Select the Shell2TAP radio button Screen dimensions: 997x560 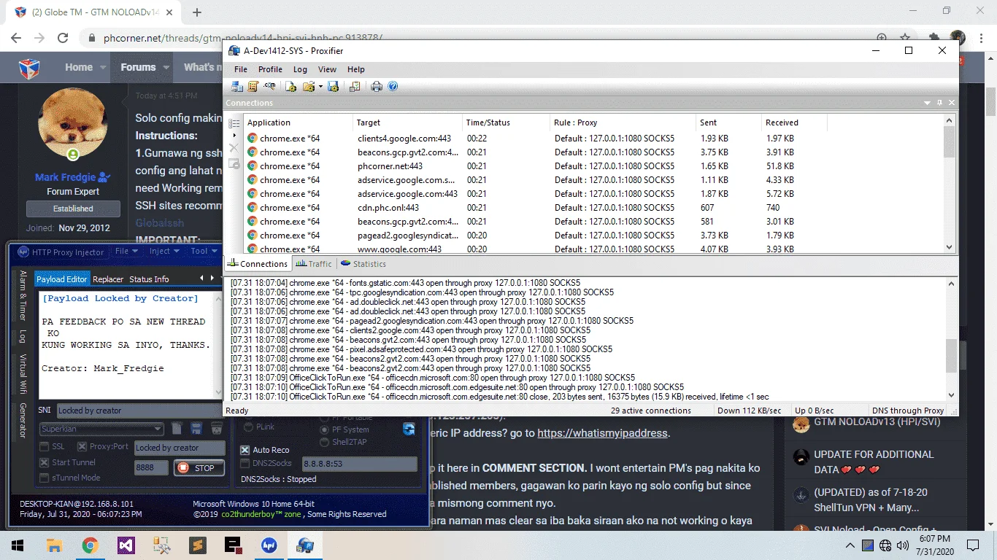pyautogui.click(x=325, y=440)
